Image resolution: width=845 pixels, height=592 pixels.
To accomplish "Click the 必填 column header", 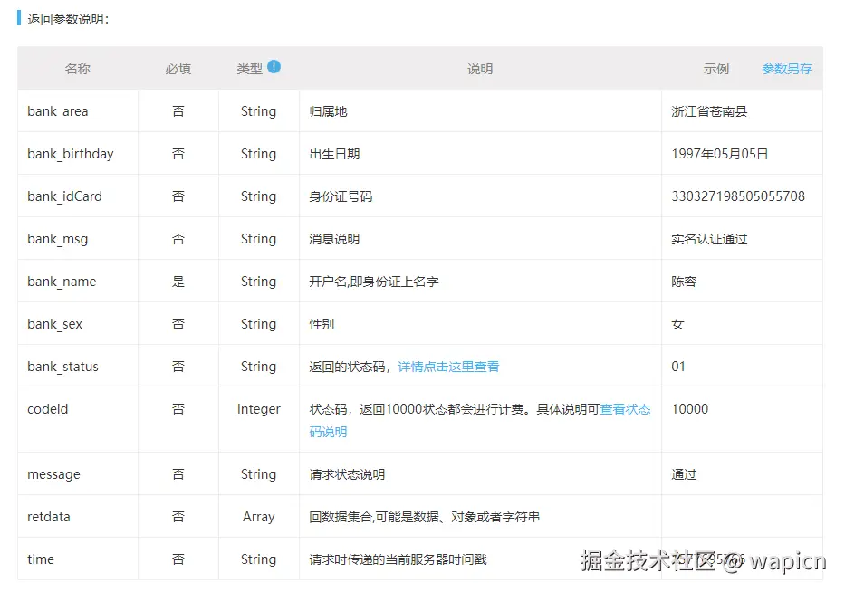I will (x=178, y=68).
